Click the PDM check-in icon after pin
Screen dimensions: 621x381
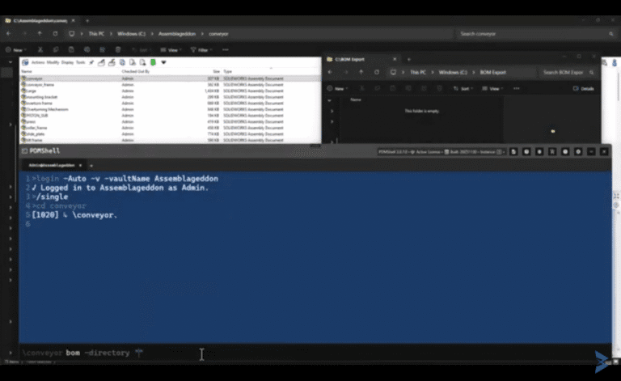tap(101, 62)
